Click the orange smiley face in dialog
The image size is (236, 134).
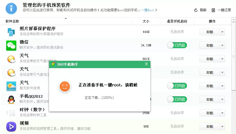click(x=65, y=86)
